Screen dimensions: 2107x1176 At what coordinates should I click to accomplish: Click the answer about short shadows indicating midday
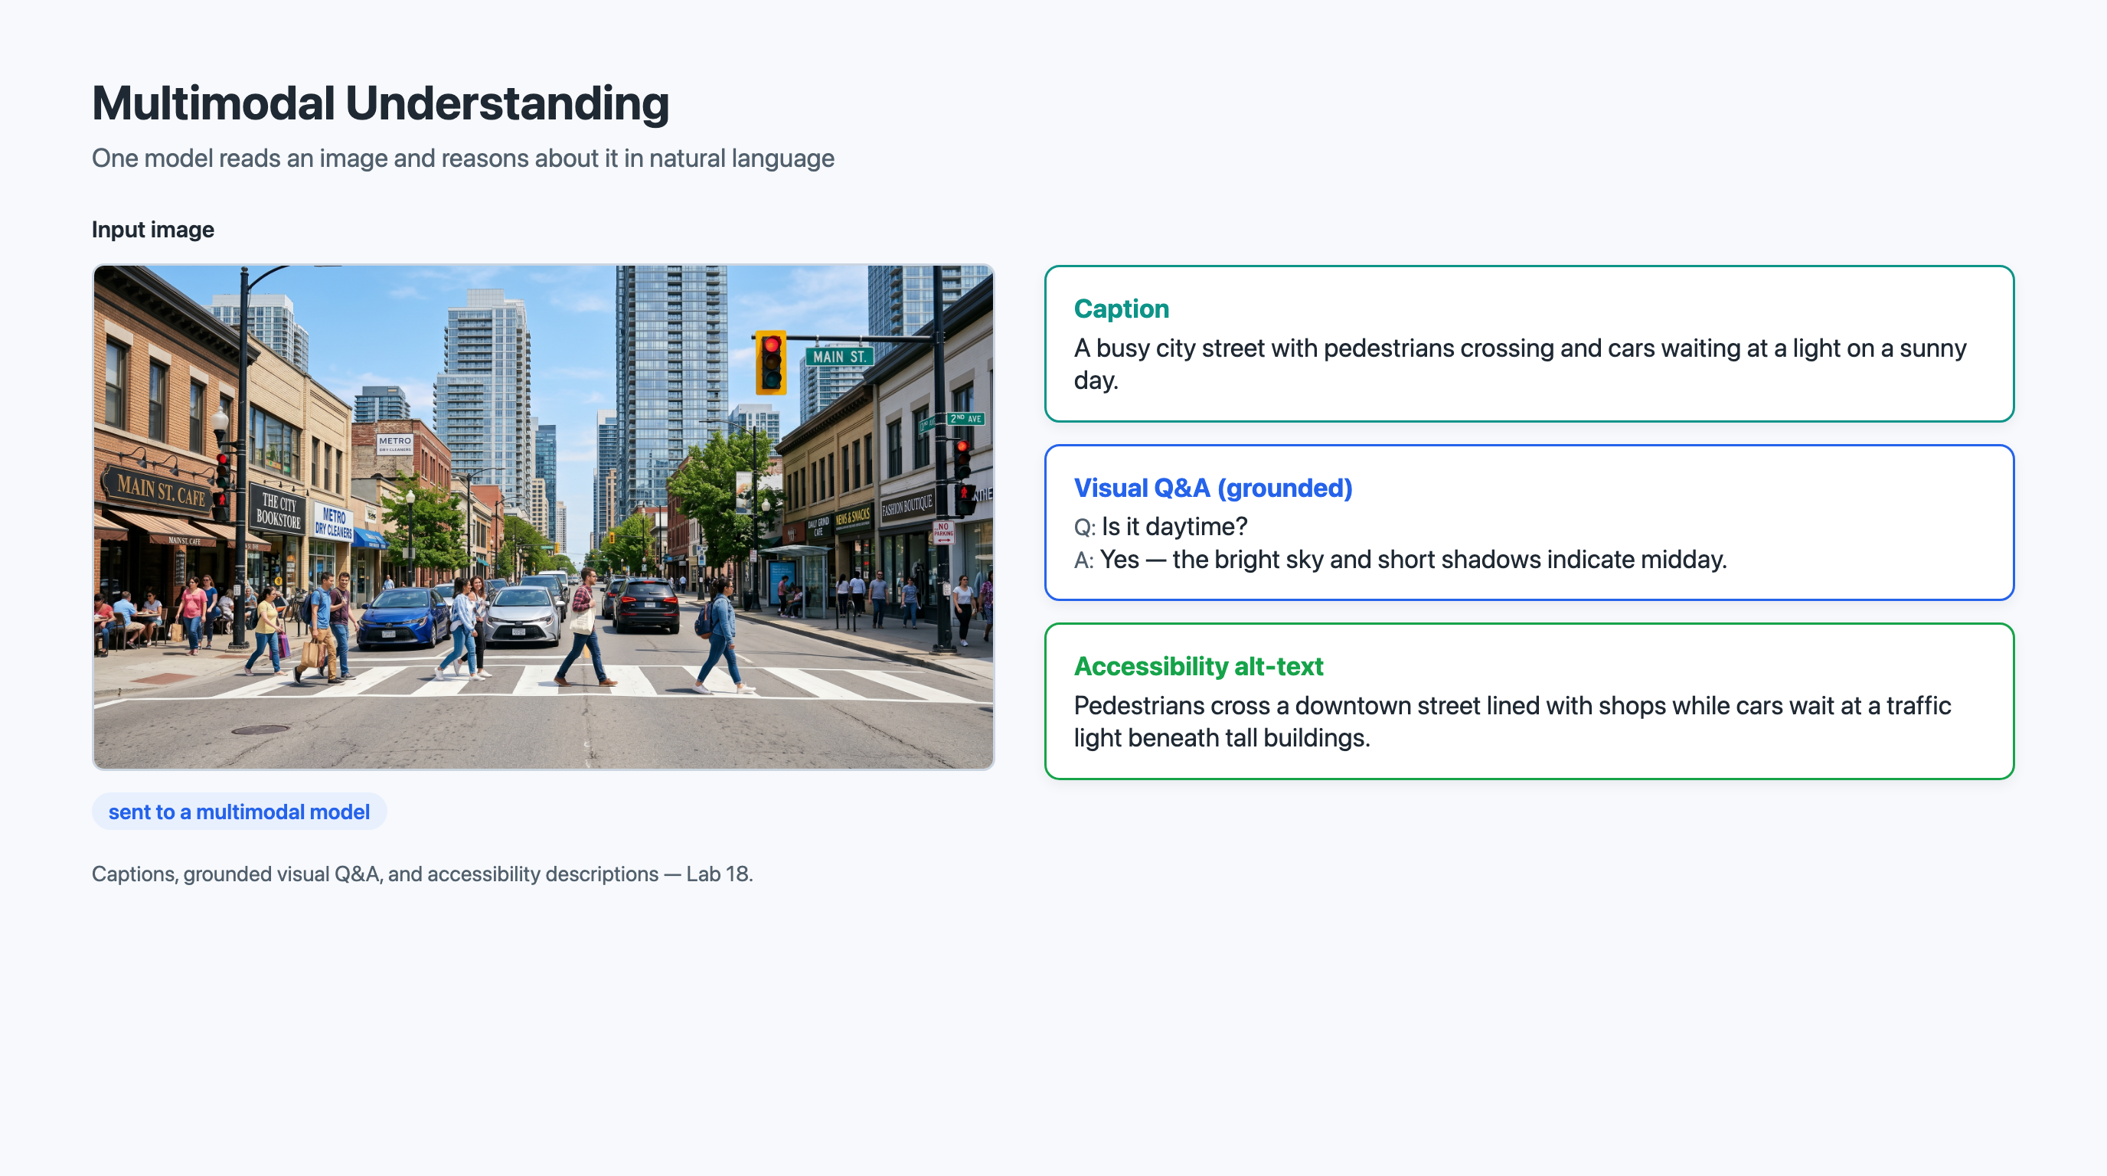[1413, 560]
